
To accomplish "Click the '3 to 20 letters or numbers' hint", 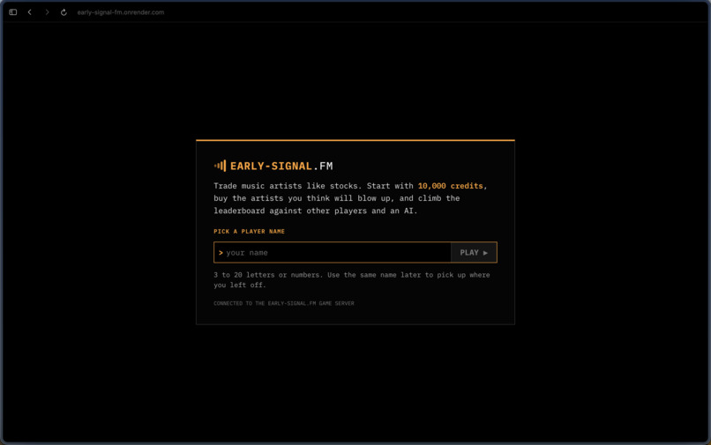I will click(x=352, y=279).
